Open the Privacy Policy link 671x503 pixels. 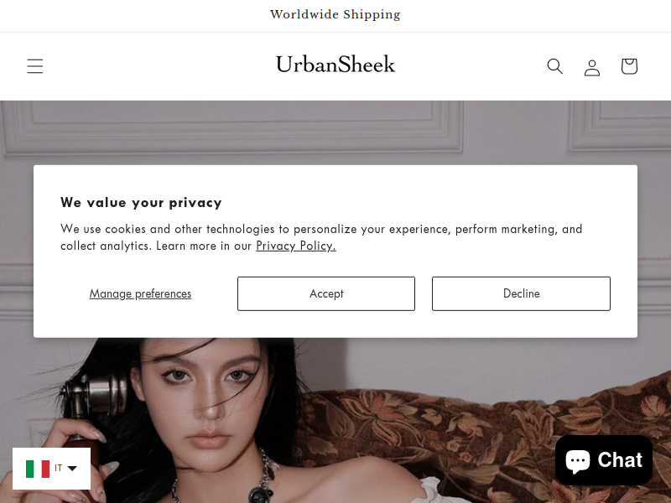point(296,246)
